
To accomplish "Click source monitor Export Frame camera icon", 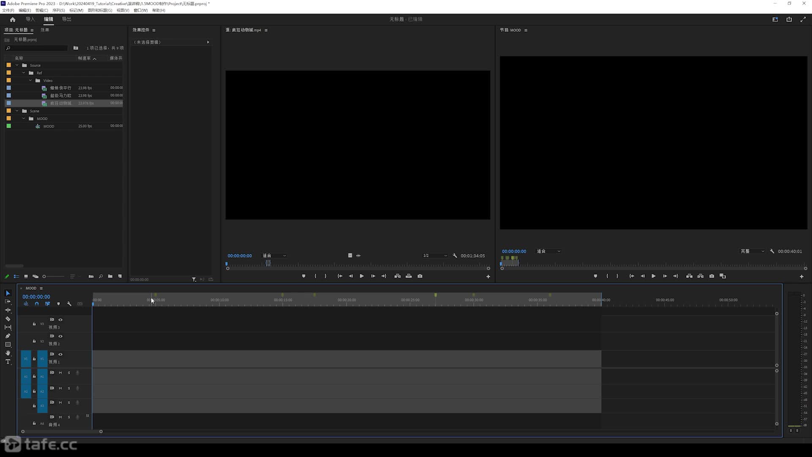I will pos(420,276).
